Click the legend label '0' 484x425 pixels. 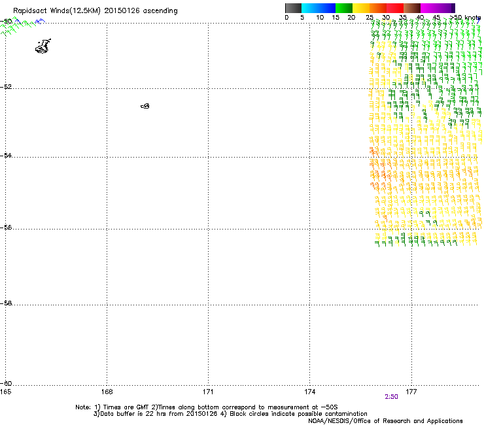click(x=286, y=18)
